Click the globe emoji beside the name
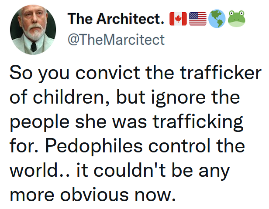Viewport: 269px width, 209px height. pos(217,18)
